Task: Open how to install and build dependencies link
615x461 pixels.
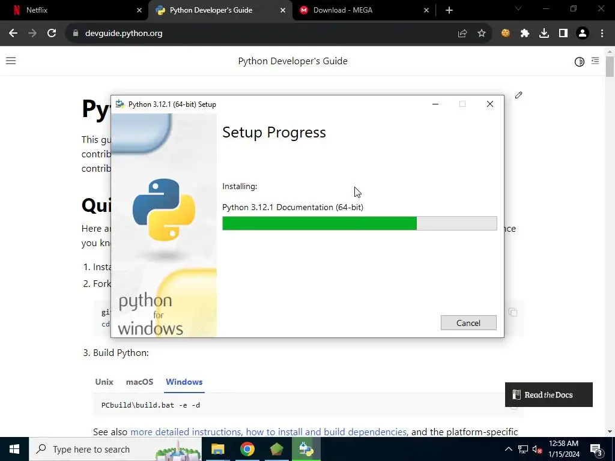Action: click(327, 432)
